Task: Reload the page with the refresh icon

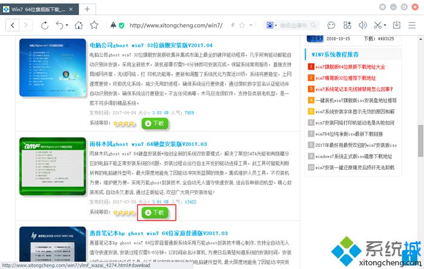Action: [45, 25]
